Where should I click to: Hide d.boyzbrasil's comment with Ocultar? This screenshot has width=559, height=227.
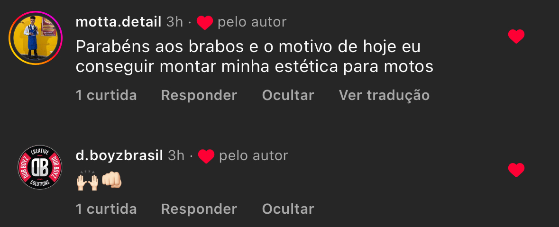[288, 209]
